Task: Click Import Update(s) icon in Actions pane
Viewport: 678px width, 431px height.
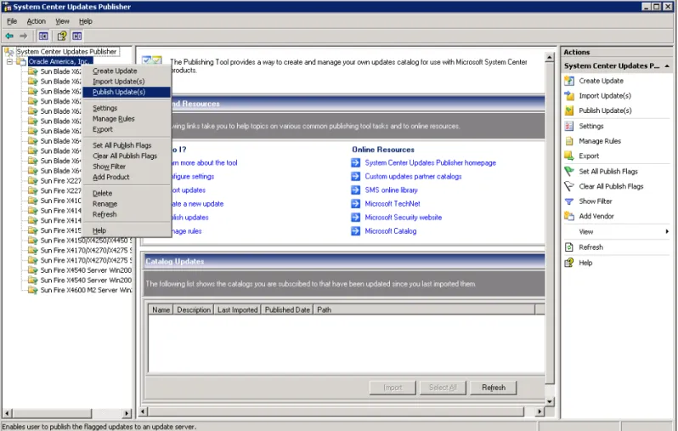Action: (x=569, y=95)
